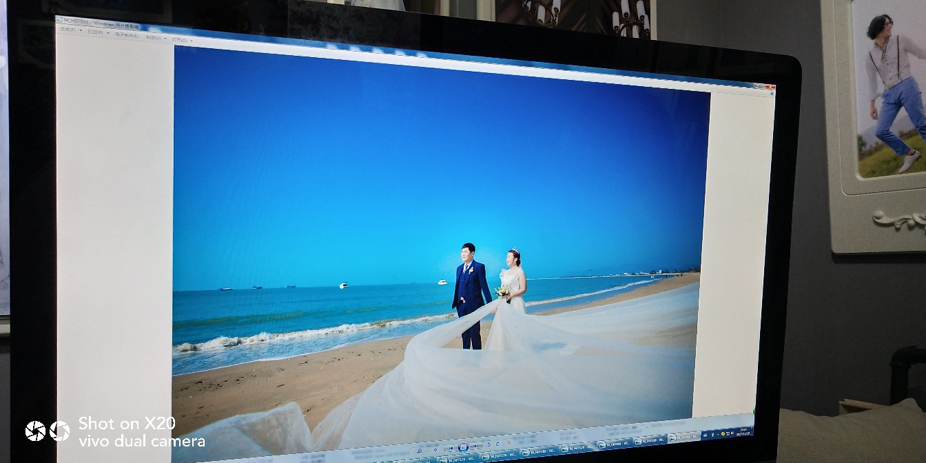Click the volume speaker tray icon
Image resolution: width=926 pixels, height=463 pixels.
point(733,433)
